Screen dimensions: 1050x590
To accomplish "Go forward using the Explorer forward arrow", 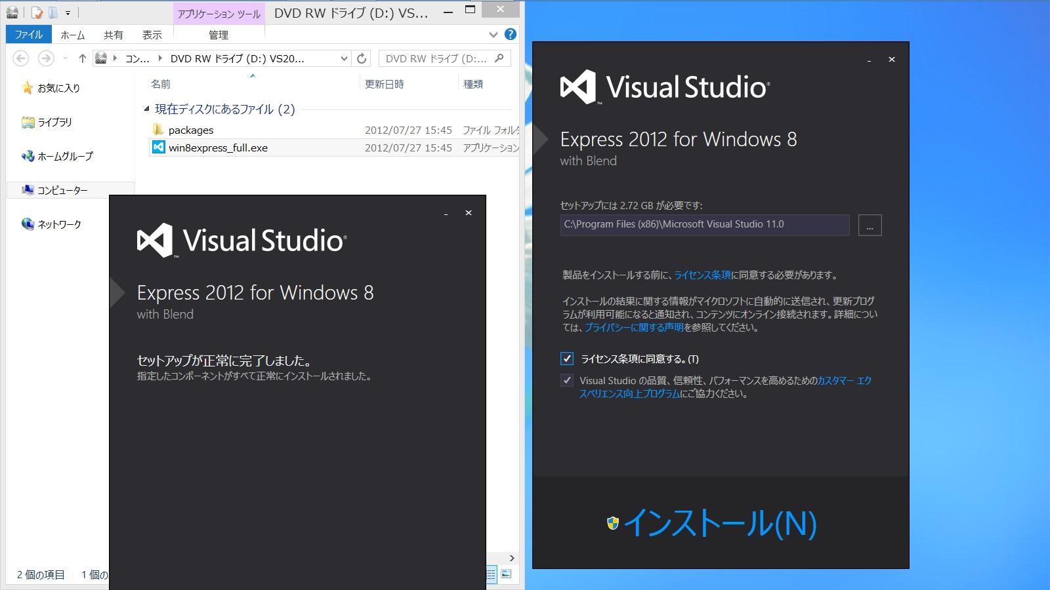I will (46, 58).
